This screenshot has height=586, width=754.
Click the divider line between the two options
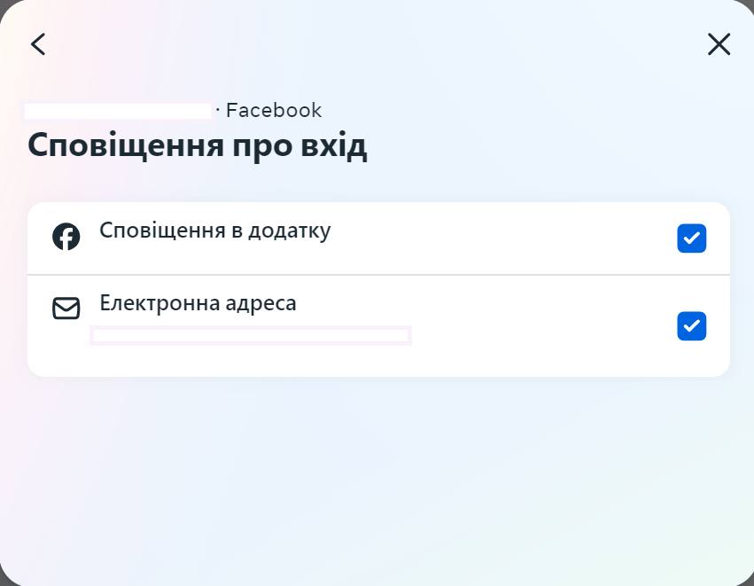(378, 275)
